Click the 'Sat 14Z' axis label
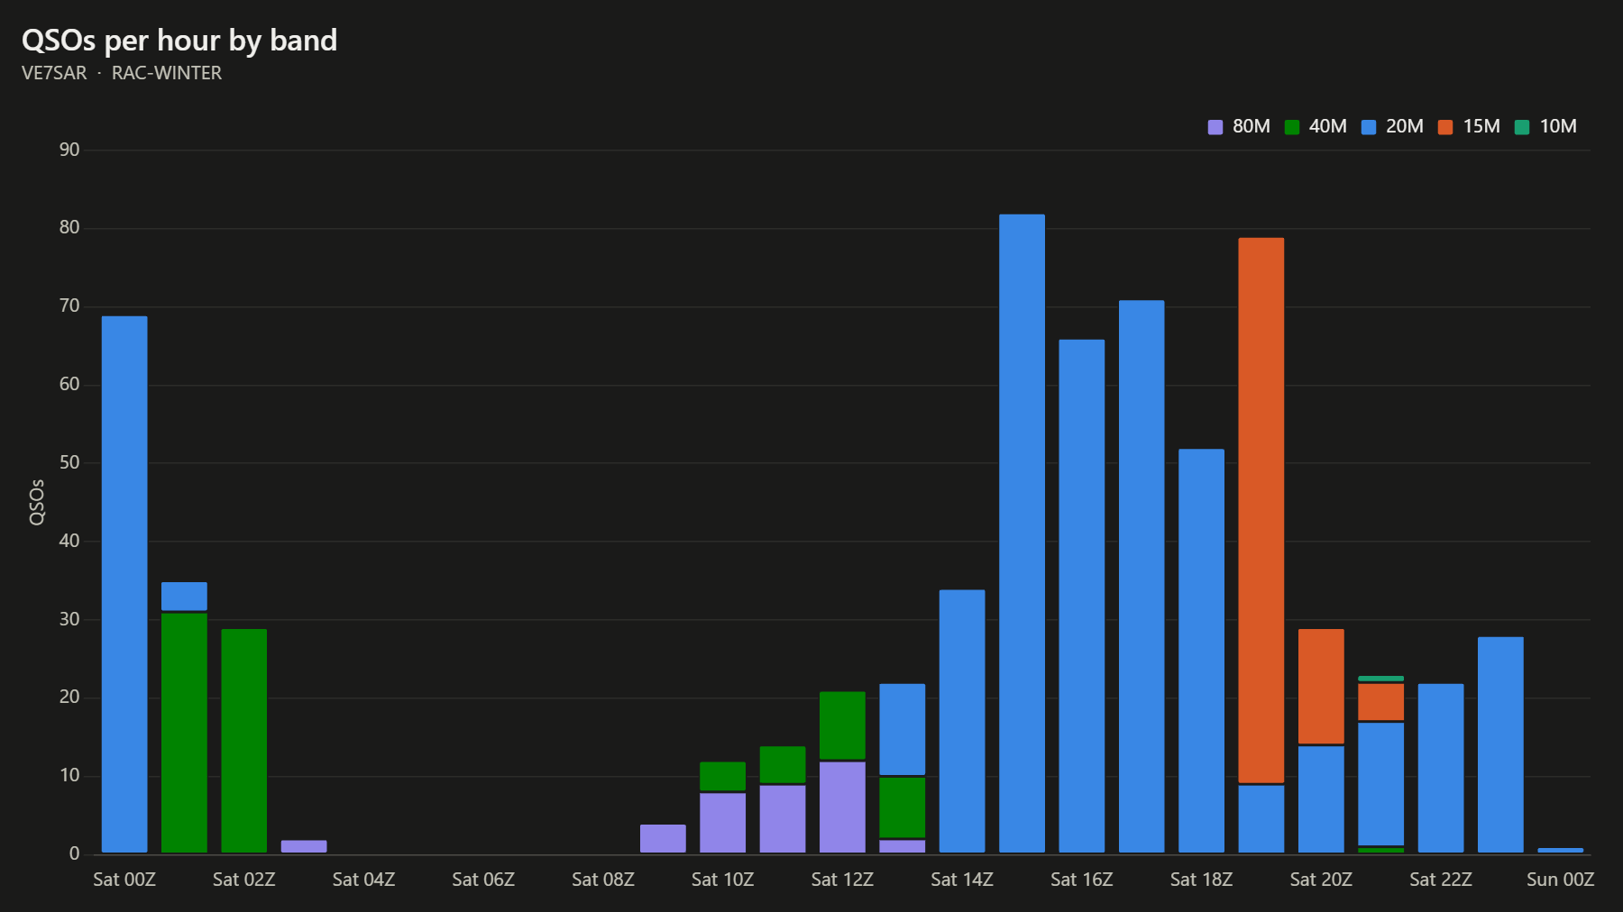1623x912 pixels. [x=962, y=880]
